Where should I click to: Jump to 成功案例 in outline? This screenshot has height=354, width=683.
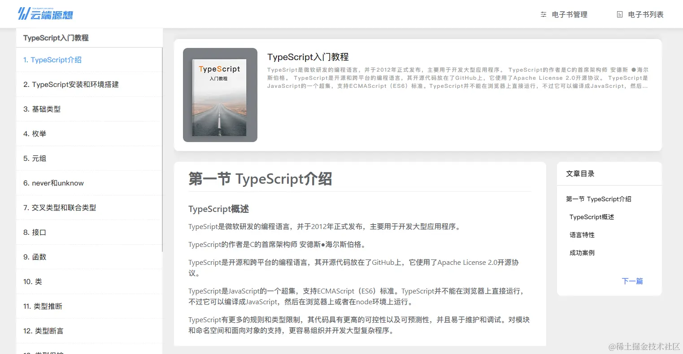pyautogui.click(x=582, y=253)
